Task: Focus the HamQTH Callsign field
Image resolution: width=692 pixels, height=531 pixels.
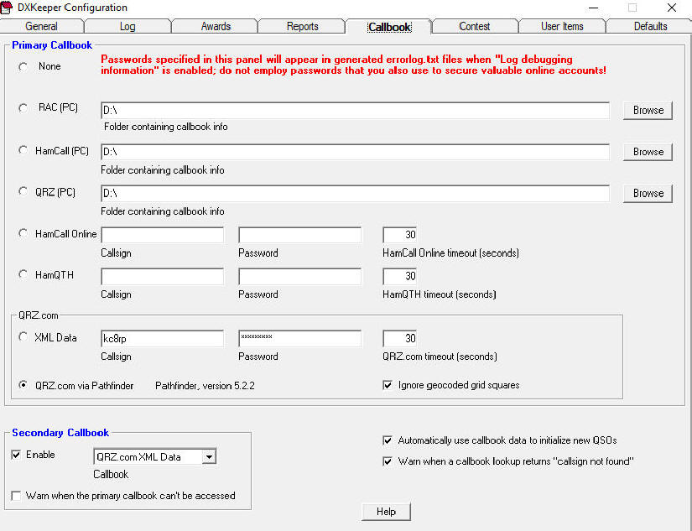Action: [163, 276]
